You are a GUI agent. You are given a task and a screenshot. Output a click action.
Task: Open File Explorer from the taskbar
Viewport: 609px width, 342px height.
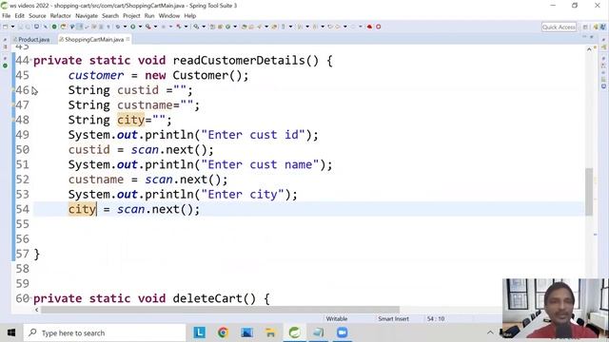(x=270, y=332)
